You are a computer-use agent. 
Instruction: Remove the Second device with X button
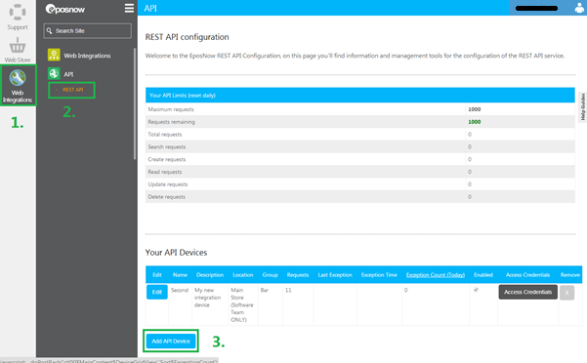point(566,293)
